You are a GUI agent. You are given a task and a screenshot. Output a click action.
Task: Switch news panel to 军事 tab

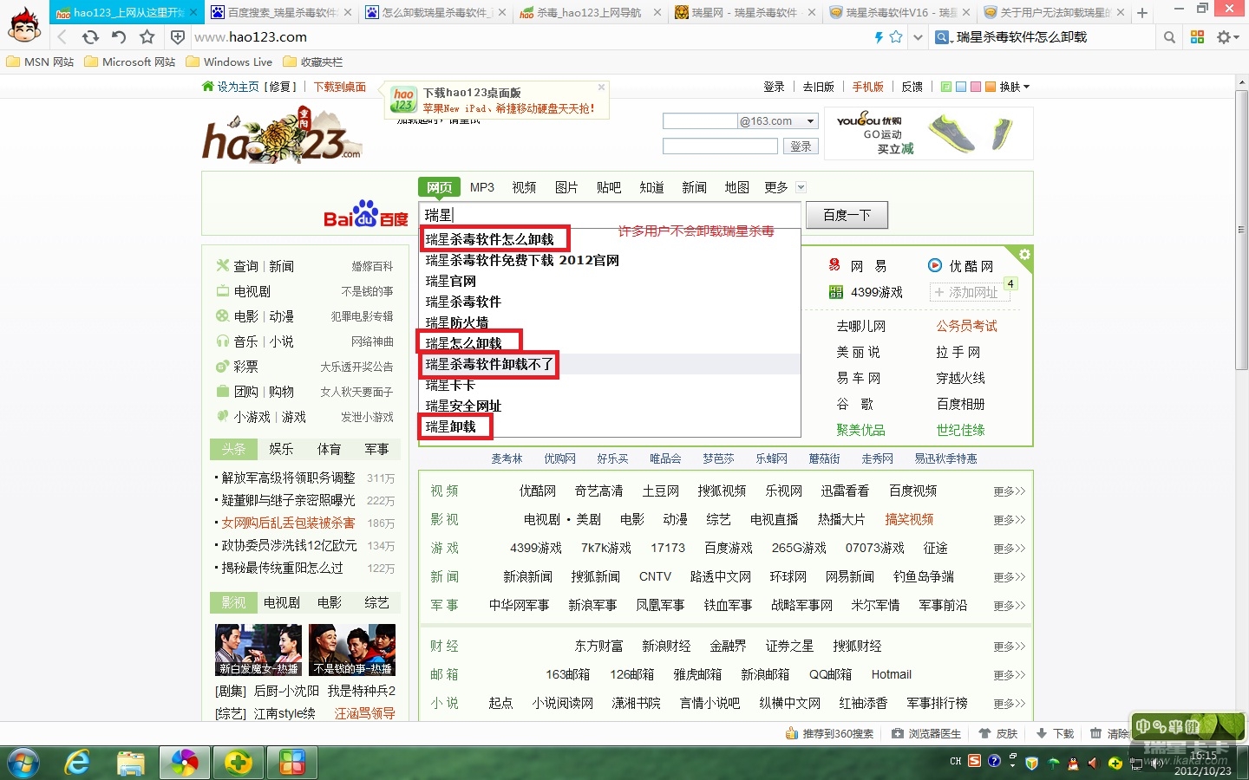[x=376, y=449]
